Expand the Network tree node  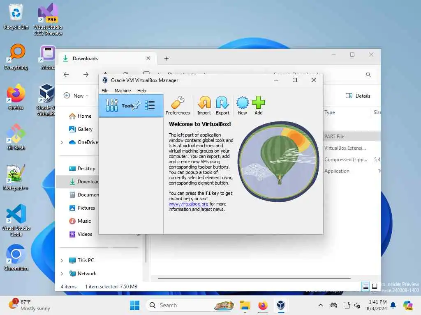click(x=62, y=274)
